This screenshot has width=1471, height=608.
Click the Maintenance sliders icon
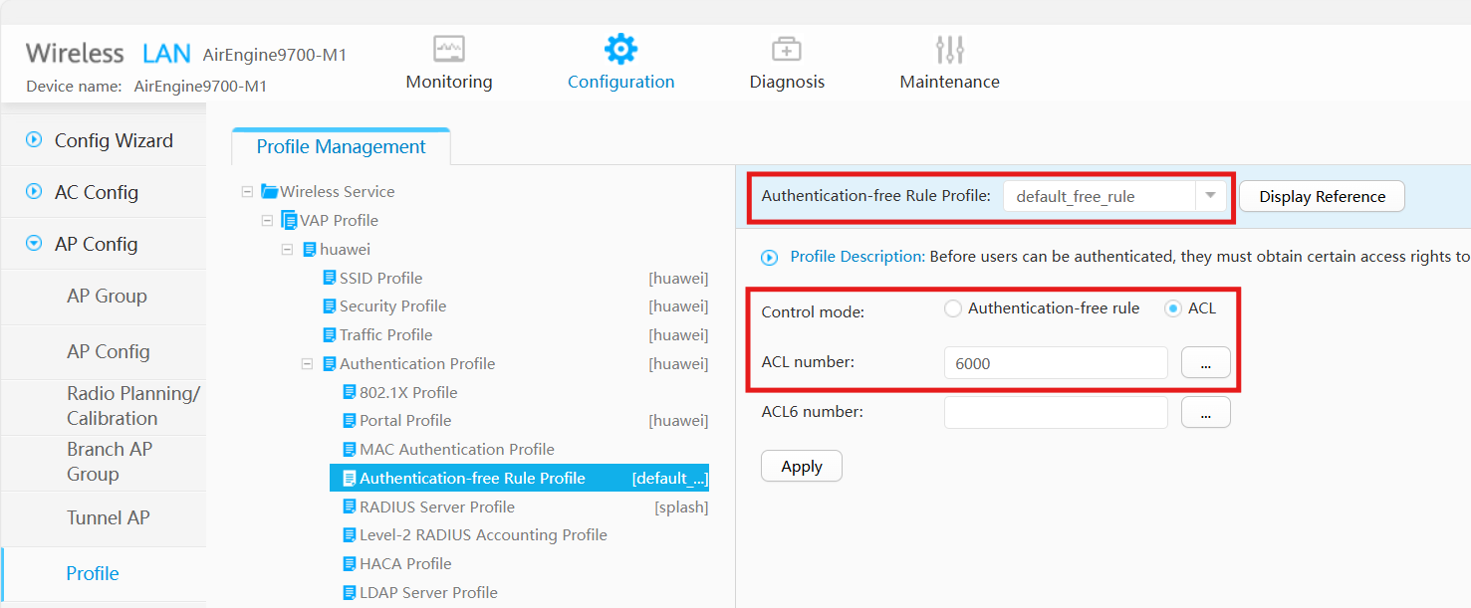(949, 49)
